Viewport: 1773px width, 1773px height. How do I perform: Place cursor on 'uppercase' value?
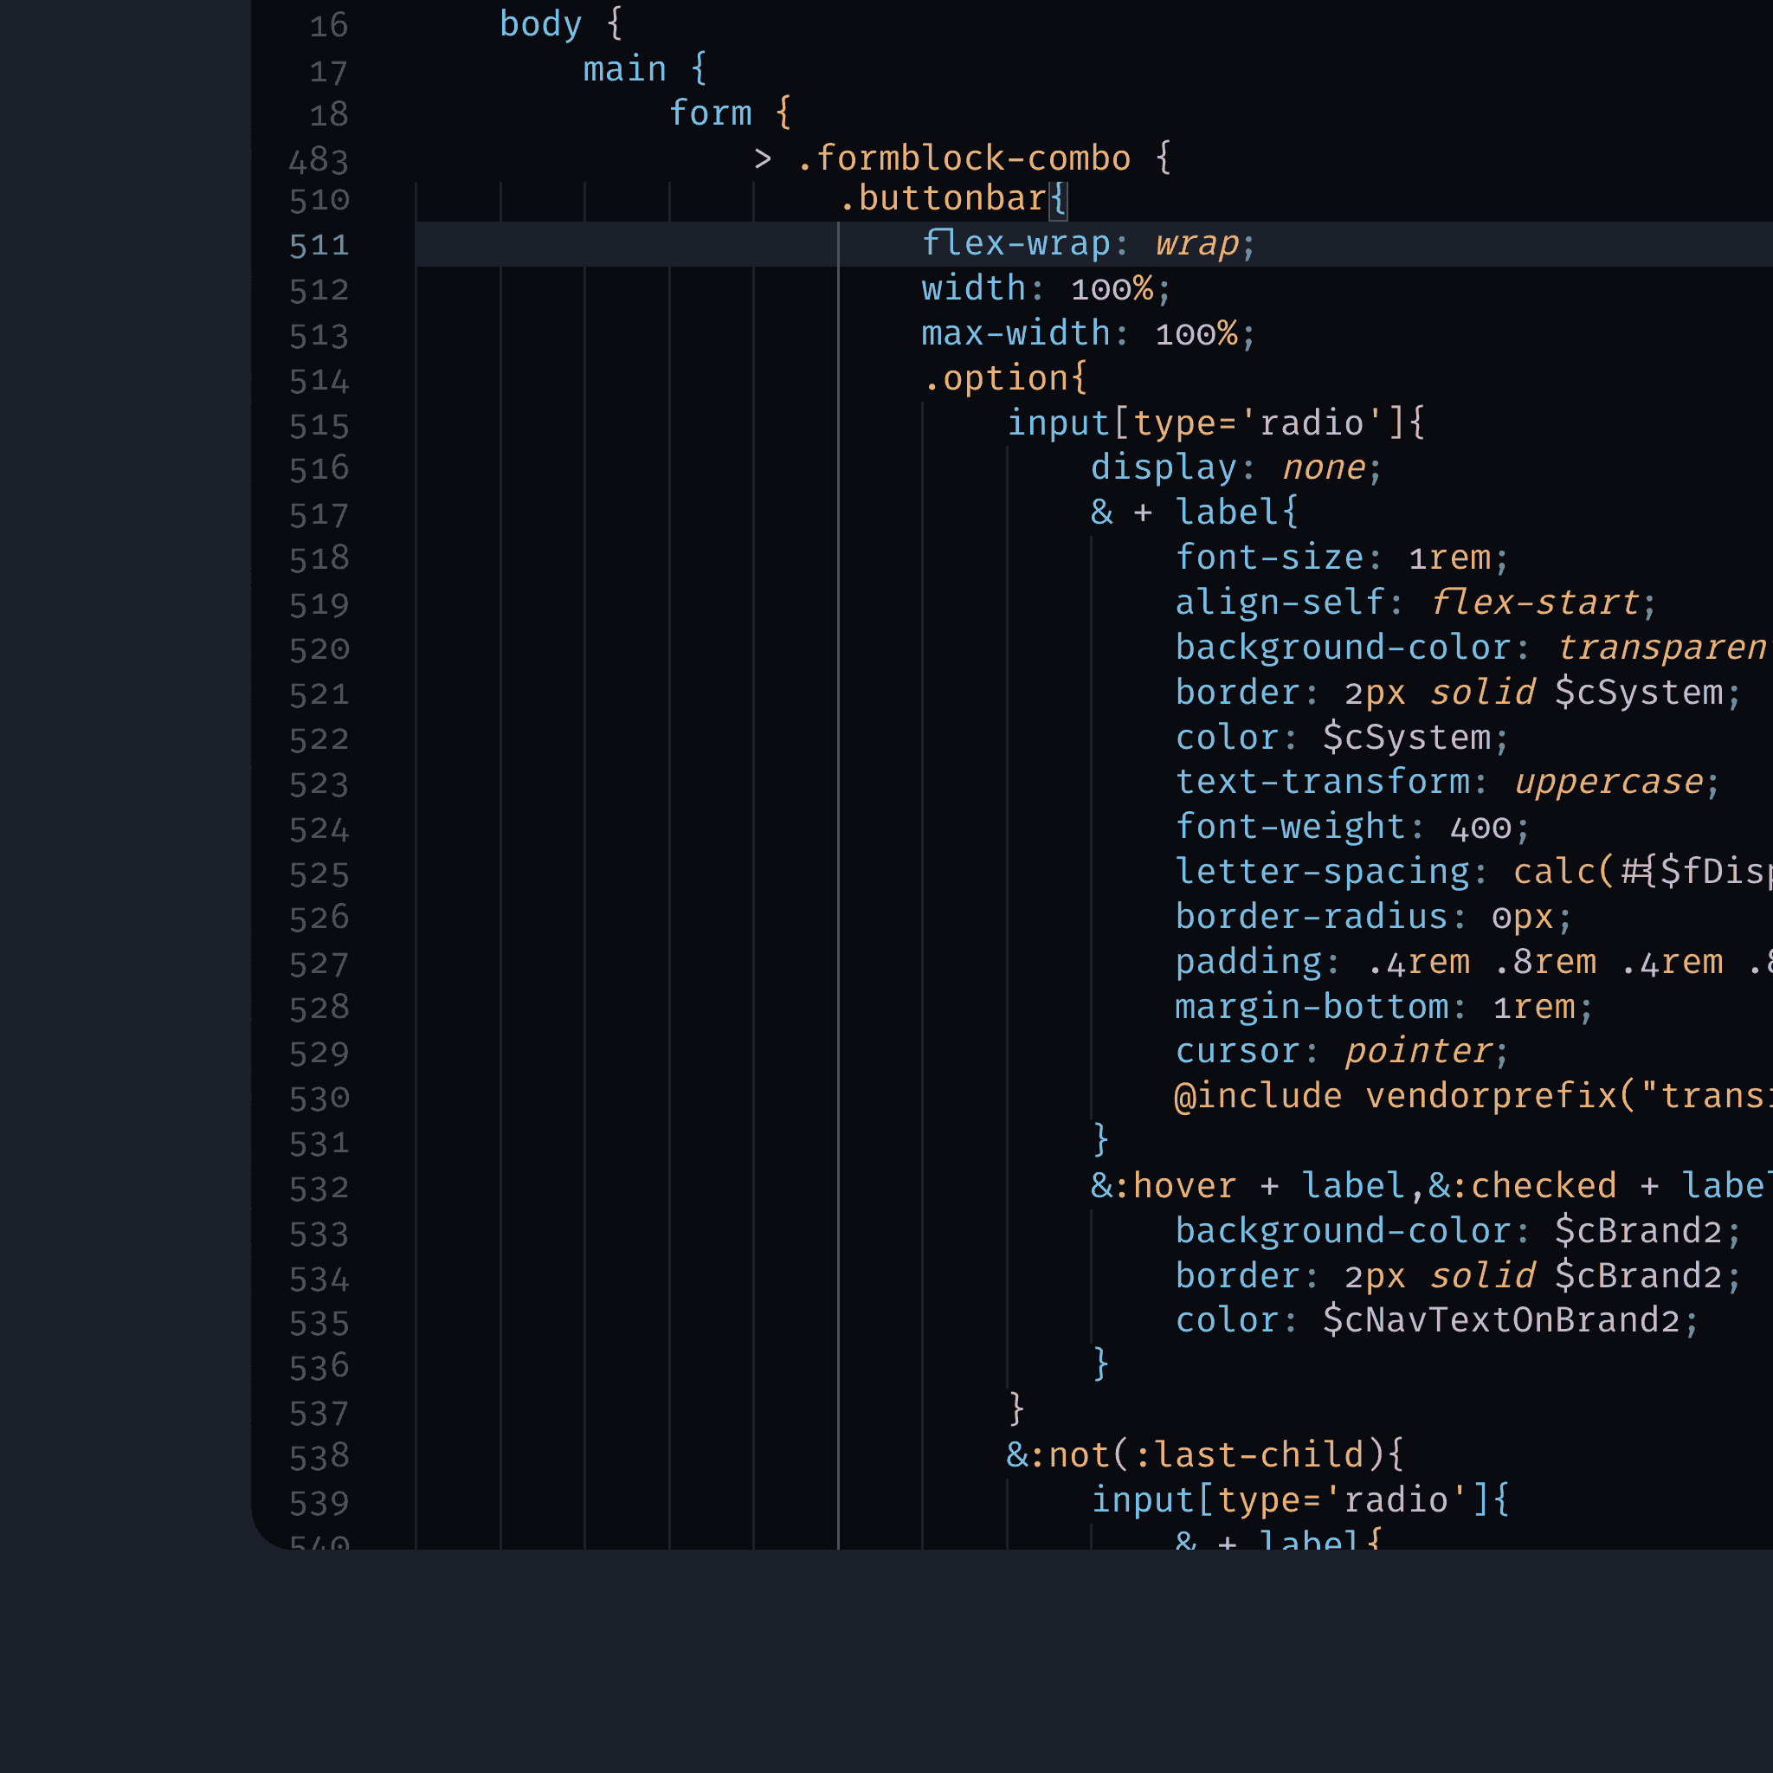coord(1608,782)
